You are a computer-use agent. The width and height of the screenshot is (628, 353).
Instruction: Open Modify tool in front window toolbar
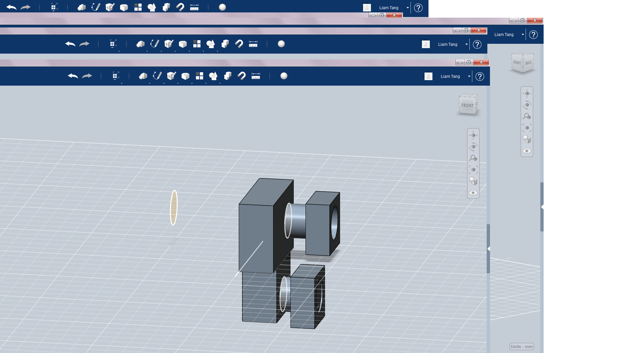[x=185, y=76]
